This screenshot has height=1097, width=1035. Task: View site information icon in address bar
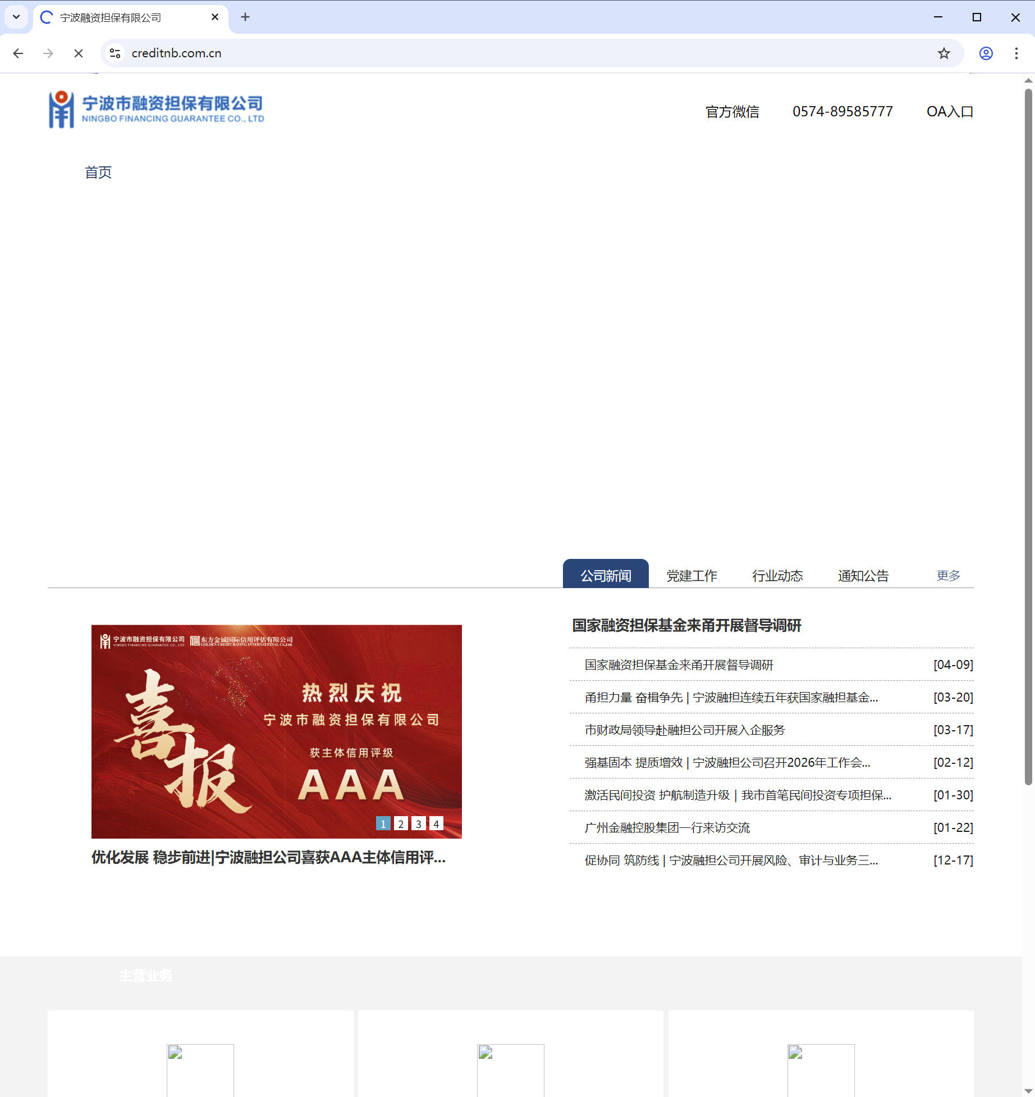tap(115, 53)
